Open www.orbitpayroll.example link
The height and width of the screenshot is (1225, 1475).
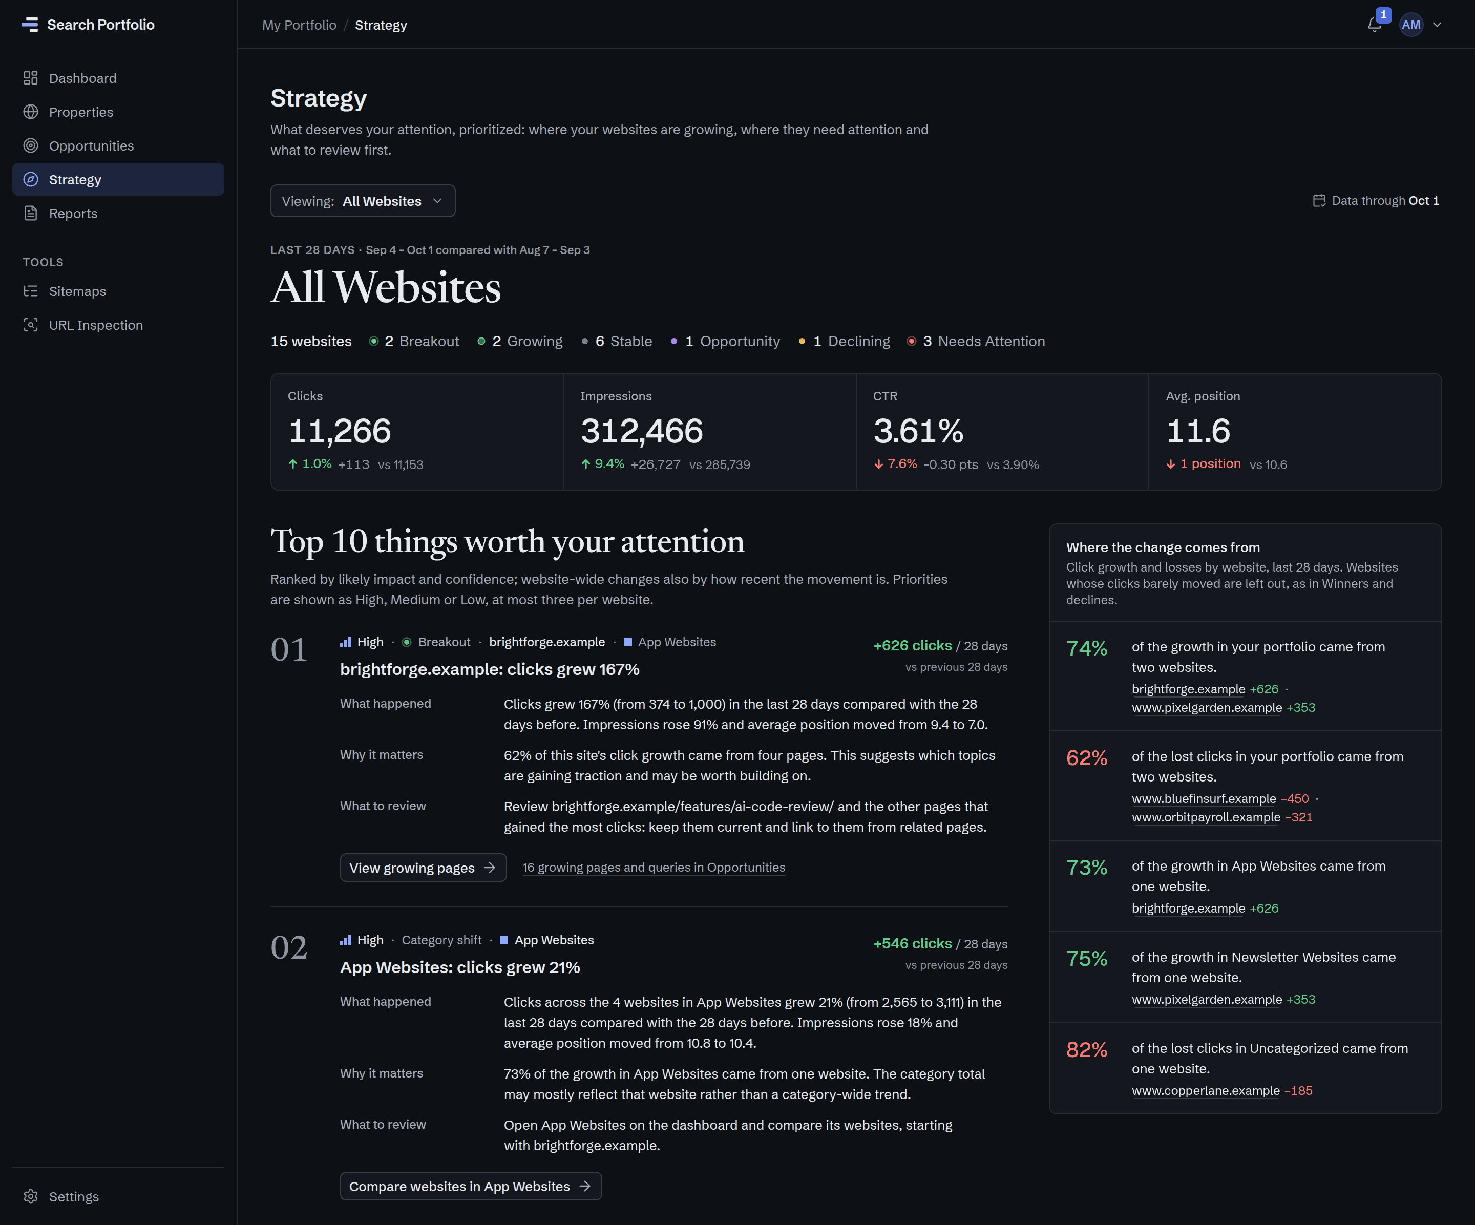pyautogui.click(x=1205, y=817)
